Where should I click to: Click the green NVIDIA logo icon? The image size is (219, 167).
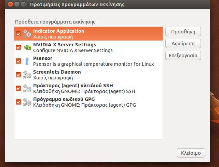click(27, 47)
